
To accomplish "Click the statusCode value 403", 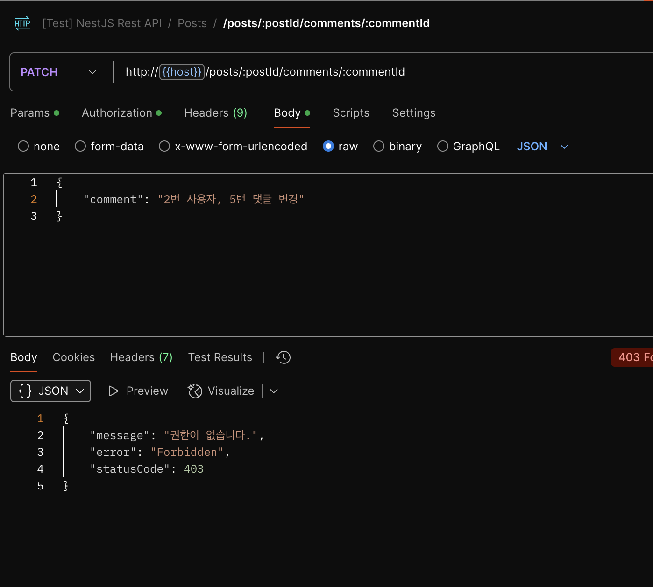I will (193, 469).
